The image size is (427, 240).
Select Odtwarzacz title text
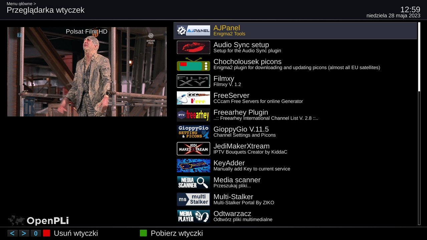[232, 214]
